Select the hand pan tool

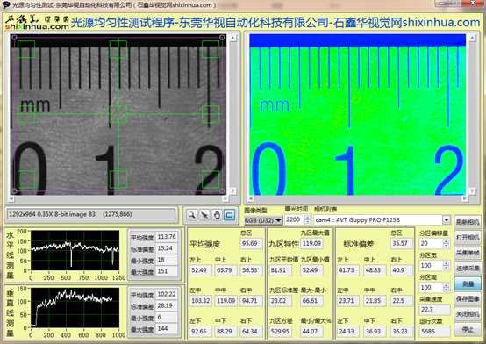tap(217, 215)
